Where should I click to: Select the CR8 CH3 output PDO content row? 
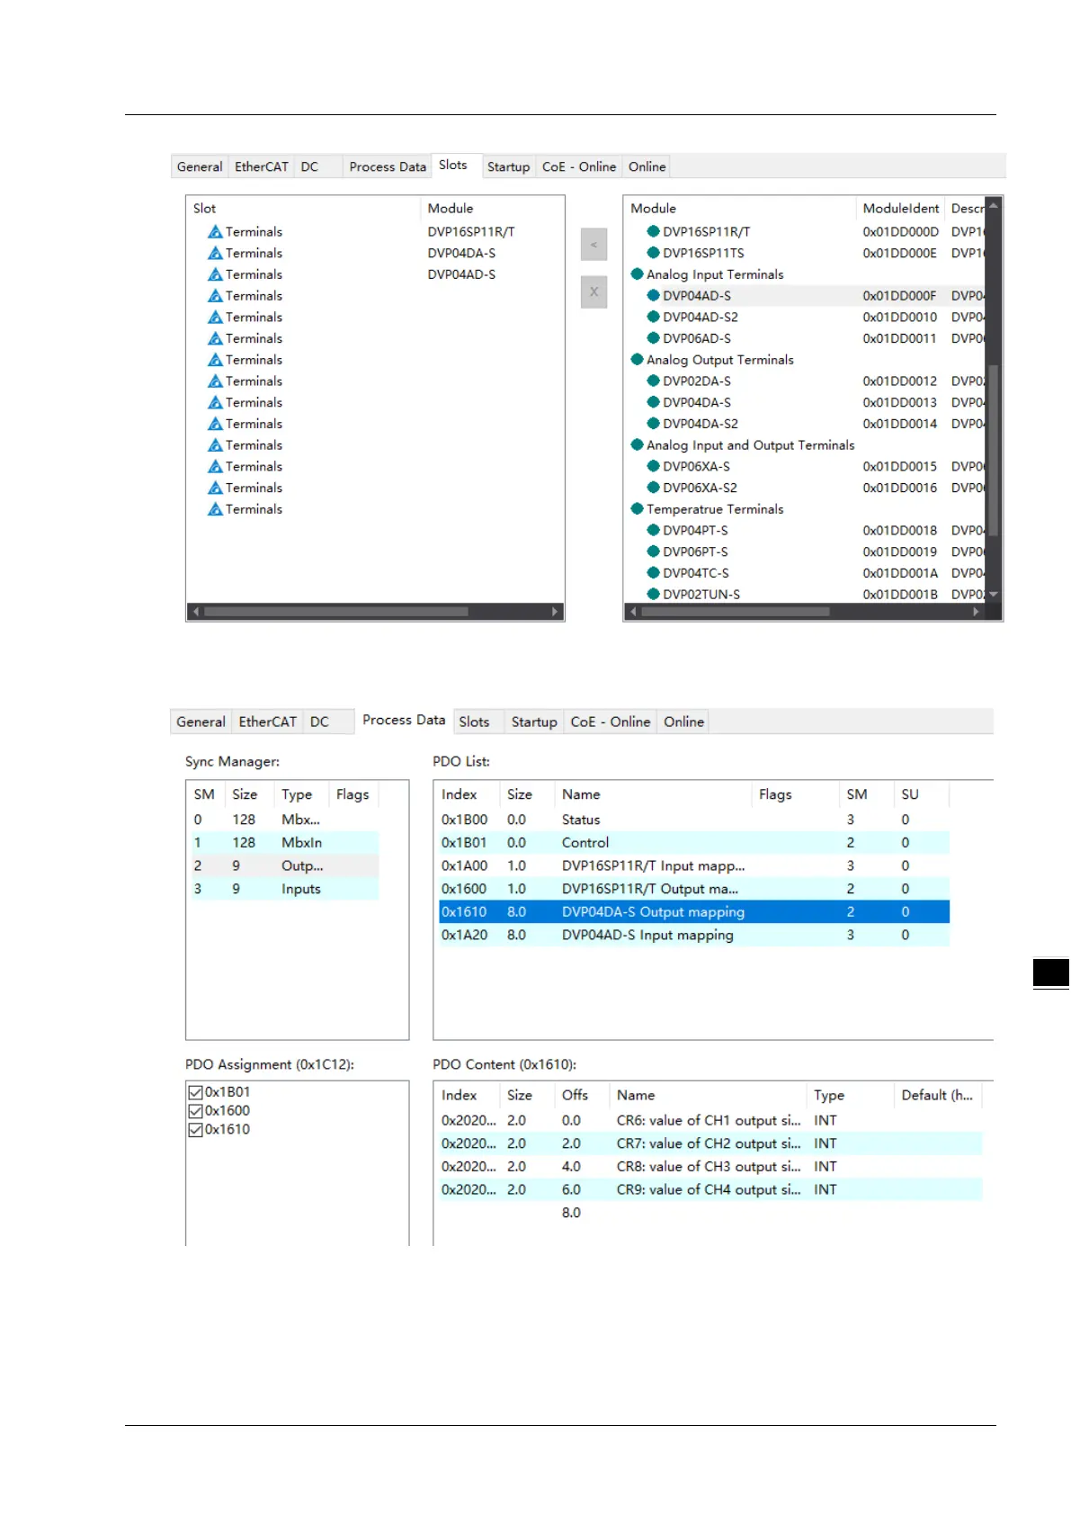[710, 1167]
